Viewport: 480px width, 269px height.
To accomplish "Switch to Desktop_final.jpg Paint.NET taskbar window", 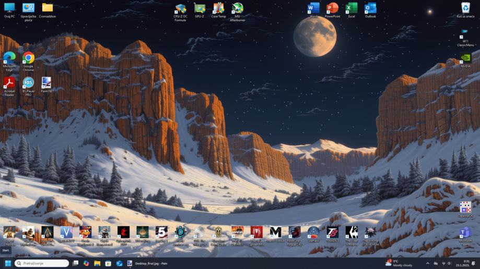I will click(x=147, y=263).
